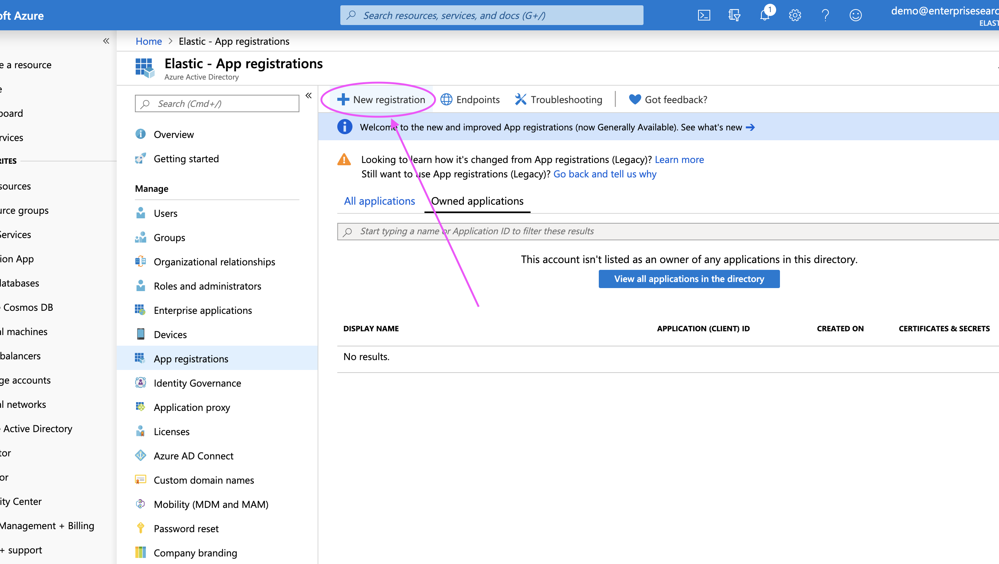Click the Home breadcrumb link

coord(149,41)
